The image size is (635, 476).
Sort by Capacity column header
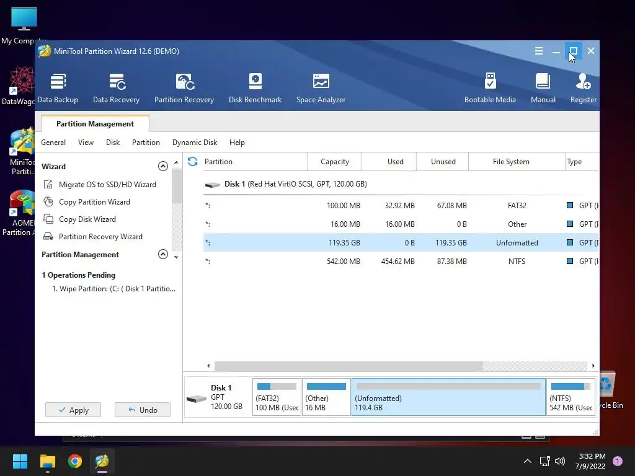click(334, 162)
